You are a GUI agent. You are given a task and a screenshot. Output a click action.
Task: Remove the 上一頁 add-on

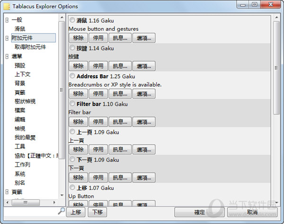[78, 149]
